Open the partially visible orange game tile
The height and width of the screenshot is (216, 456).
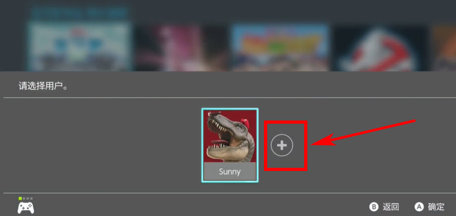tap(445, 48)
